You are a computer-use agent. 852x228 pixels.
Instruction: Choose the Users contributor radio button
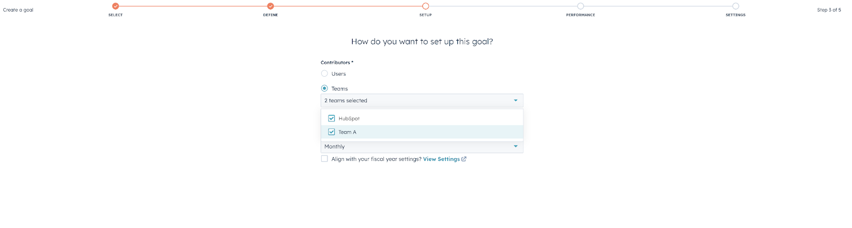(324, 74)
